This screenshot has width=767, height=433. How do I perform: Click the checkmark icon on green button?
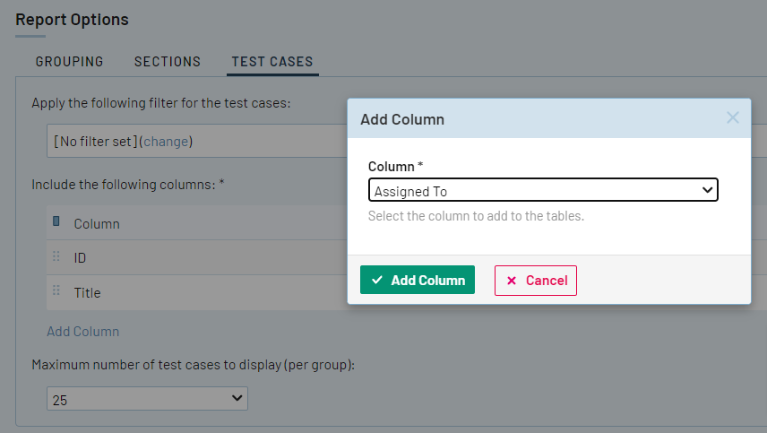377,281
